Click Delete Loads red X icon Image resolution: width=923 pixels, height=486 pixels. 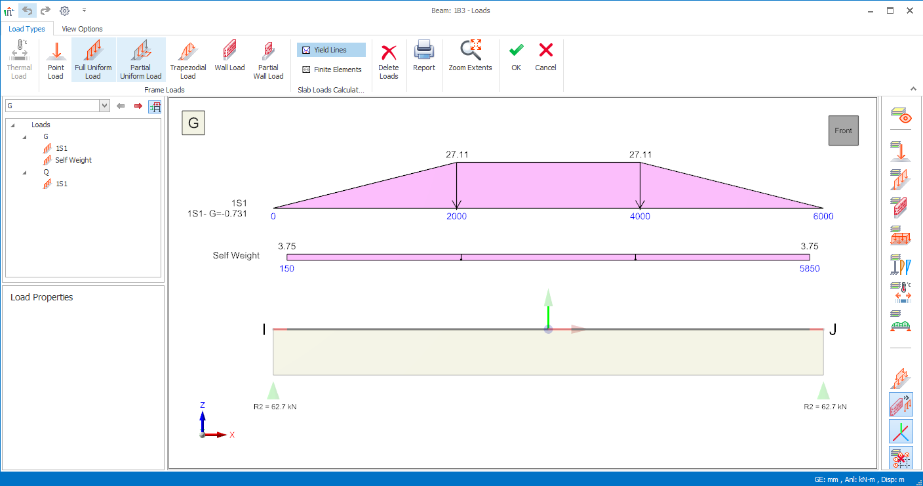389,60
